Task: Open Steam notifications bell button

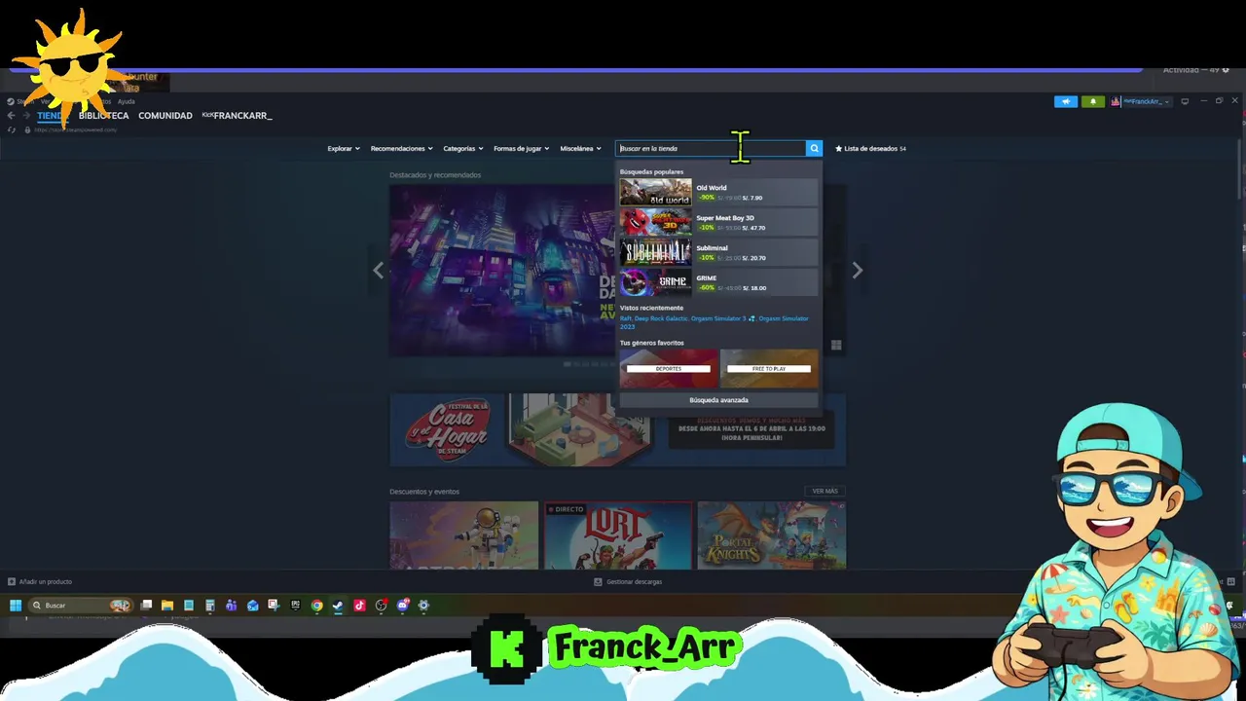Action: [x=1093, y=101]
